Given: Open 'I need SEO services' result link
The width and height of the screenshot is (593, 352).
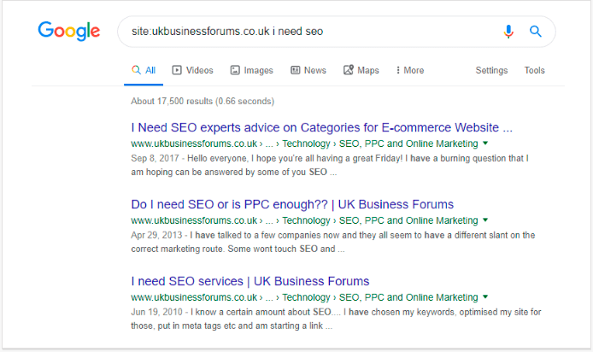Looking at the screenshot, I should (250, 281).
